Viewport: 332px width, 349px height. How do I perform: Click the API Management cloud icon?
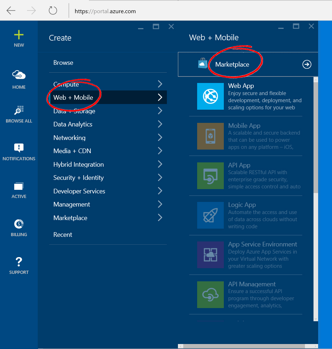(x=210, y=295)
